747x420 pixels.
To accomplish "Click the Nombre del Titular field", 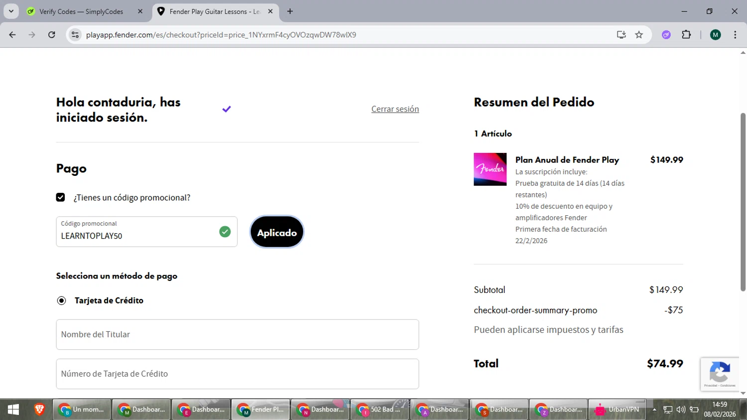I will click(x=238, y=334).
